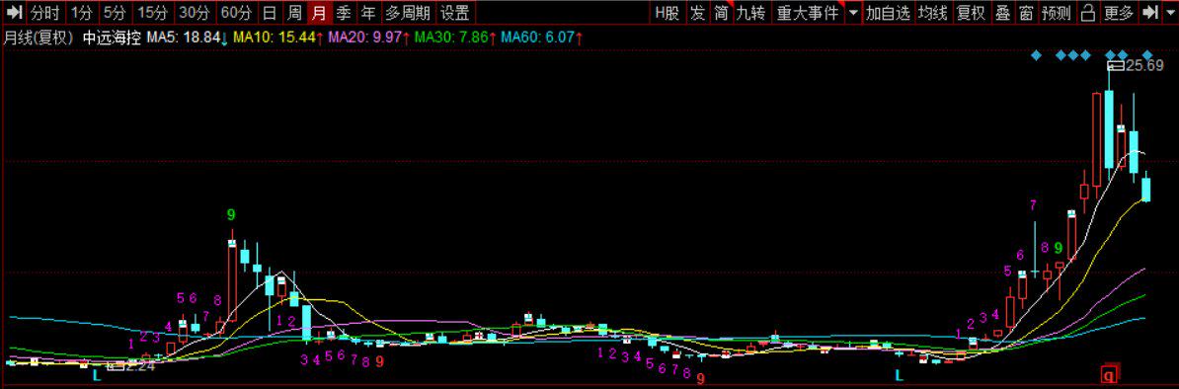Open the 更多 more options menu

click(1118, 13)
